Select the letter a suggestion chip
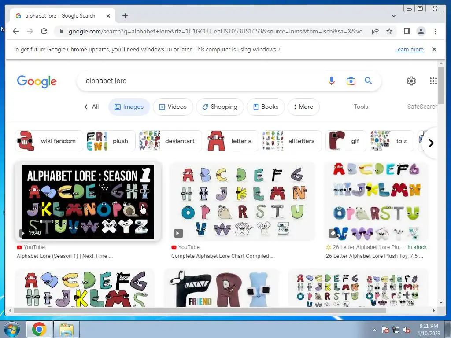This screenshot has height=338, width=451. coord(232,141)
